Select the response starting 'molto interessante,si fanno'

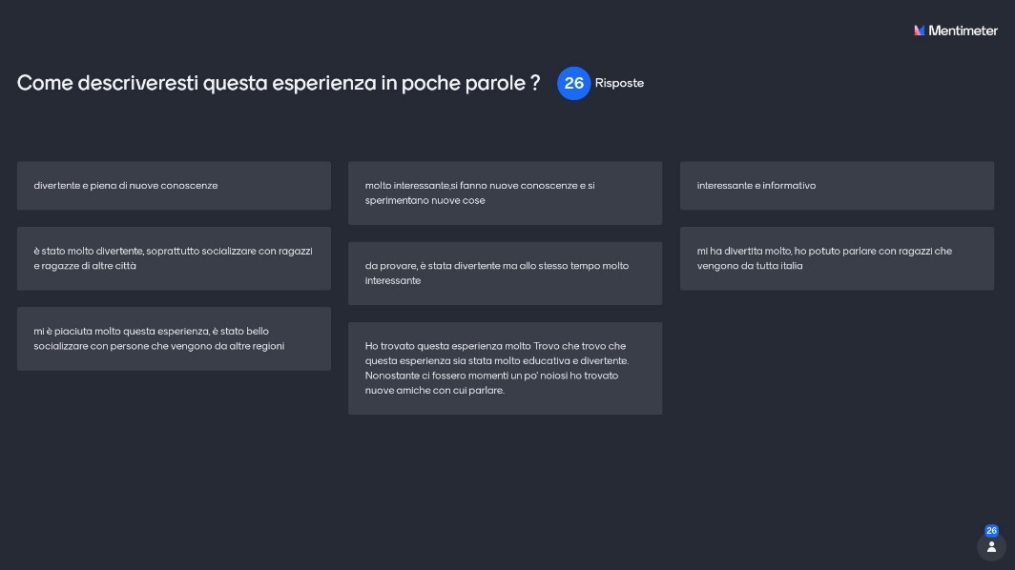click(x=505, y=193)
